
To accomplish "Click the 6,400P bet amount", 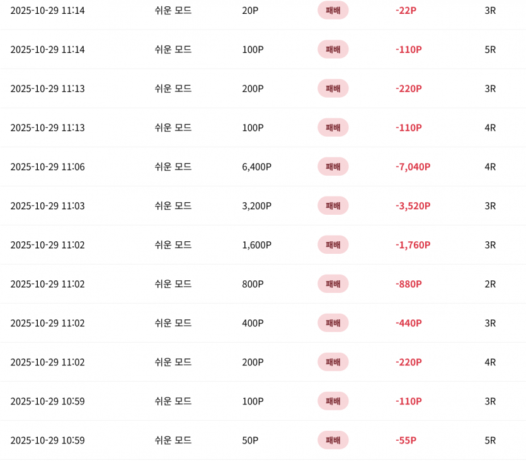I will point(256,167).
